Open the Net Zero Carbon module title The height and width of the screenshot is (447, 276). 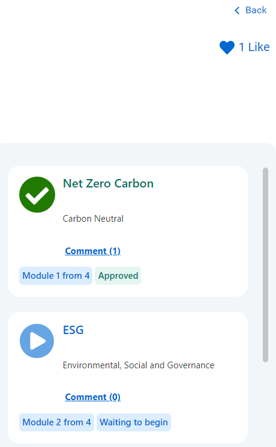(x=108, y=184)
